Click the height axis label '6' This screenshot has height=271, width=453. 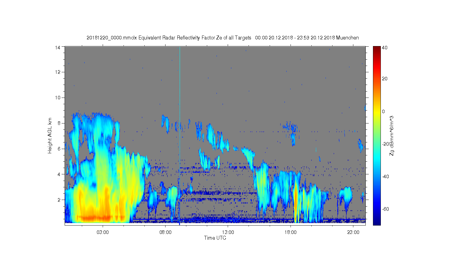click(59, 149)
